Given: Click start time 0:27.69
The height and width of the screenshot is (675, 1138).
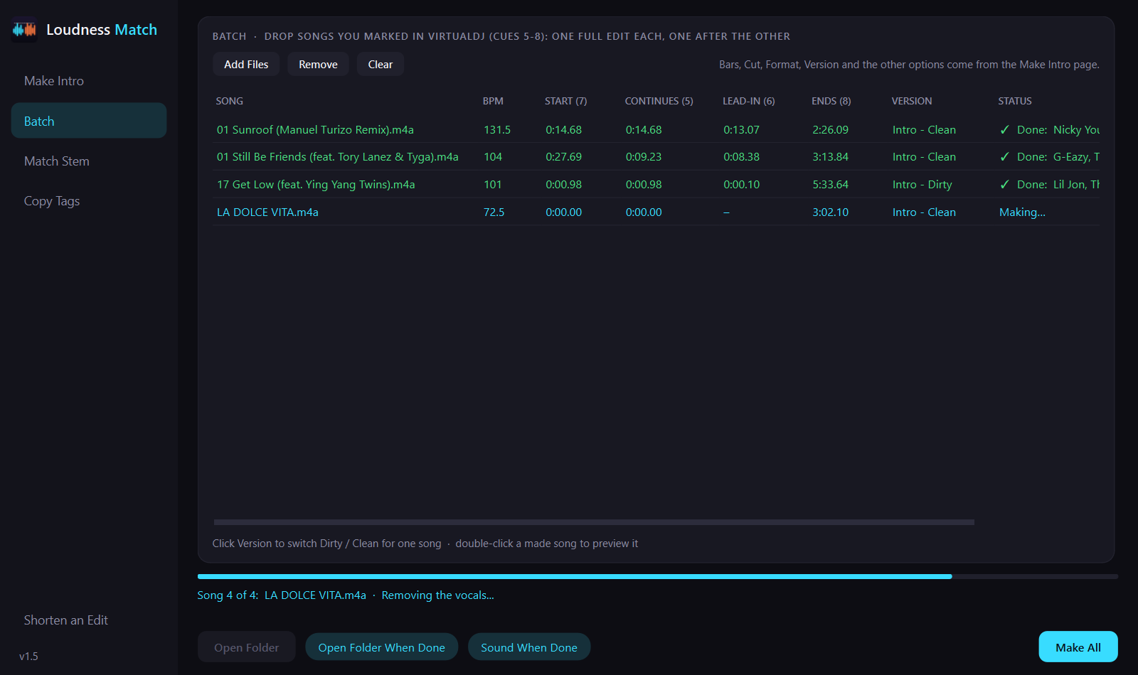Looking at the screenshot, I should coord(564,157).
